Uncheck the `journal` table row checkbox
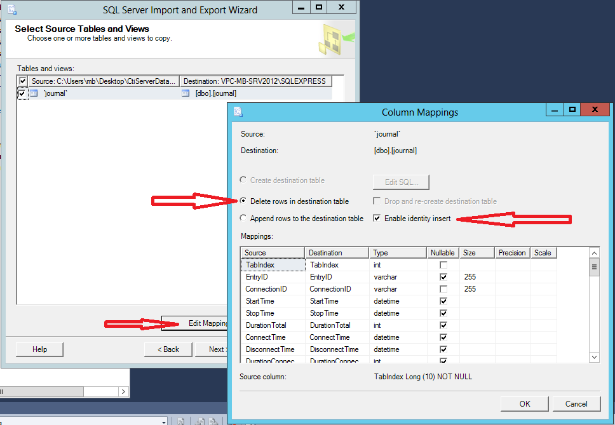This screenshot has width=615, height=425. tap(23, 93)
